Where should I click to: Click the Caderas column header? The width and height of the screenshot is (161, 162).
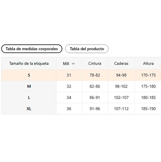click(121, 63)
